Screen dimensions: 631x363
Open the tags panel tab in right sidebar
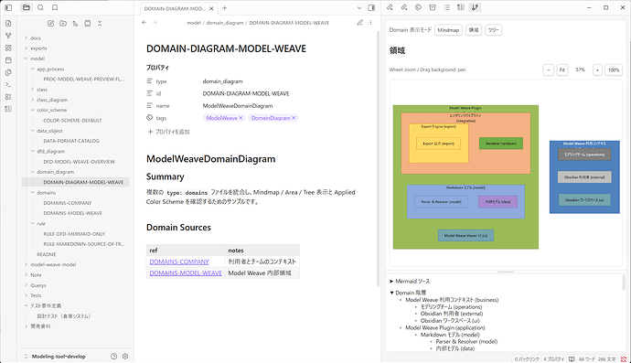point(418,7)
